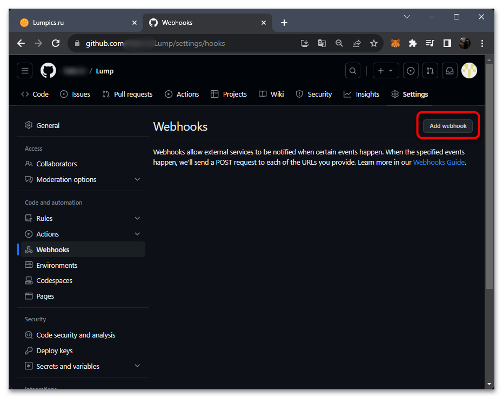
Task: Click the site lock icon
Action: tap(77, 43)
